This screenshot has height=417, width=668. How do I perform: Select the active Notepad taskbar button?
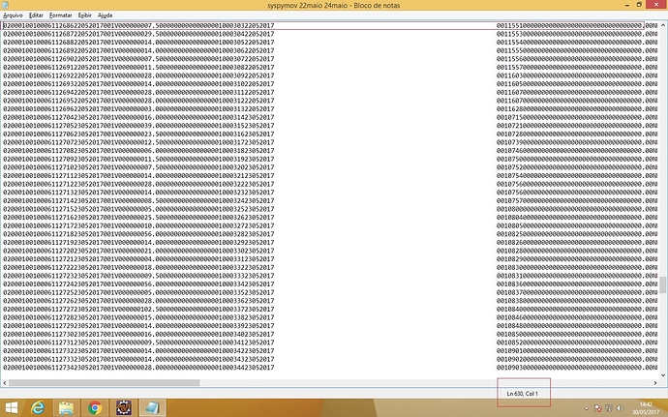152,408
